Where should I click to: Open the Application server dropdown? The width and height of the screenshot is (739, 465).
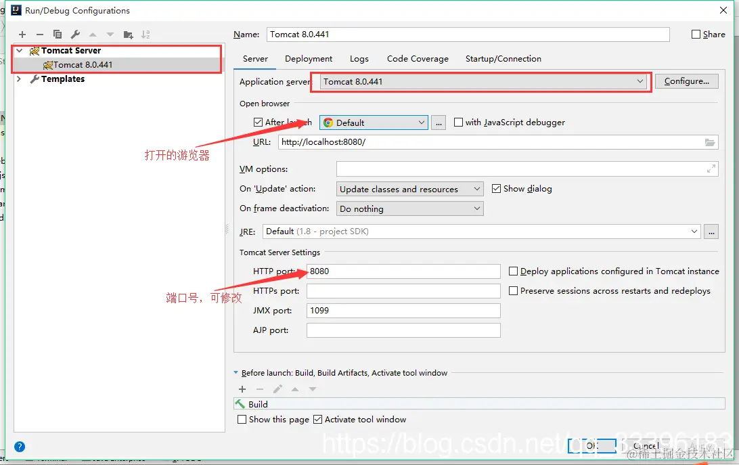pyautogui.click(x=484, y=82)
